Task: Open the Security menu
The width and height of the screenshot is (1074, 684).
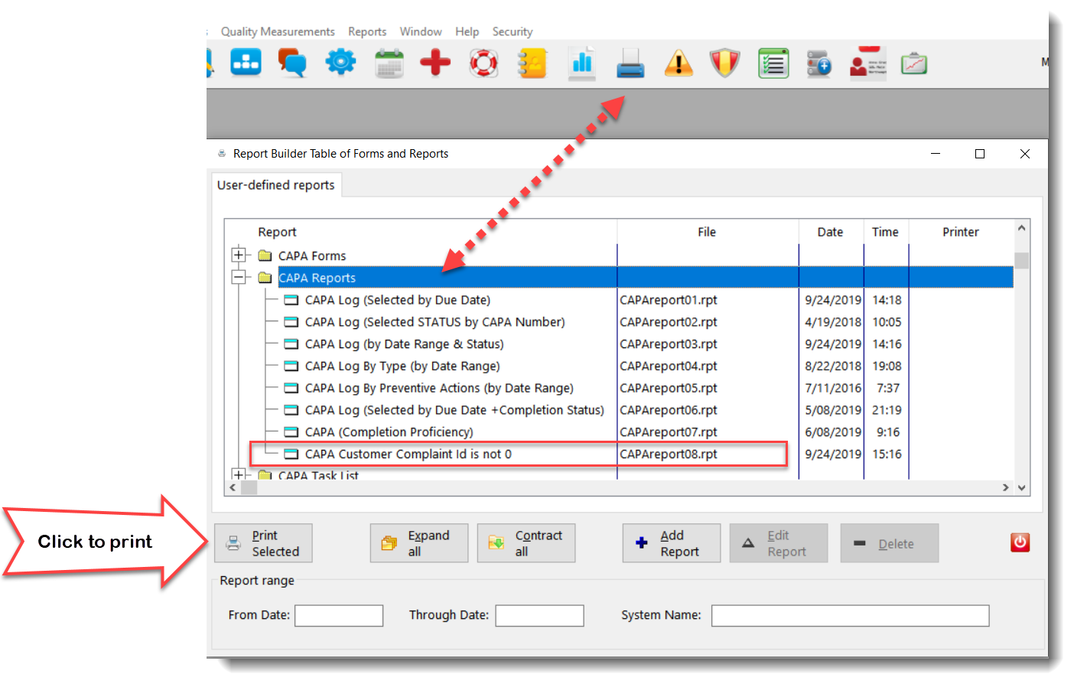Action: click(x=512, y=31)
